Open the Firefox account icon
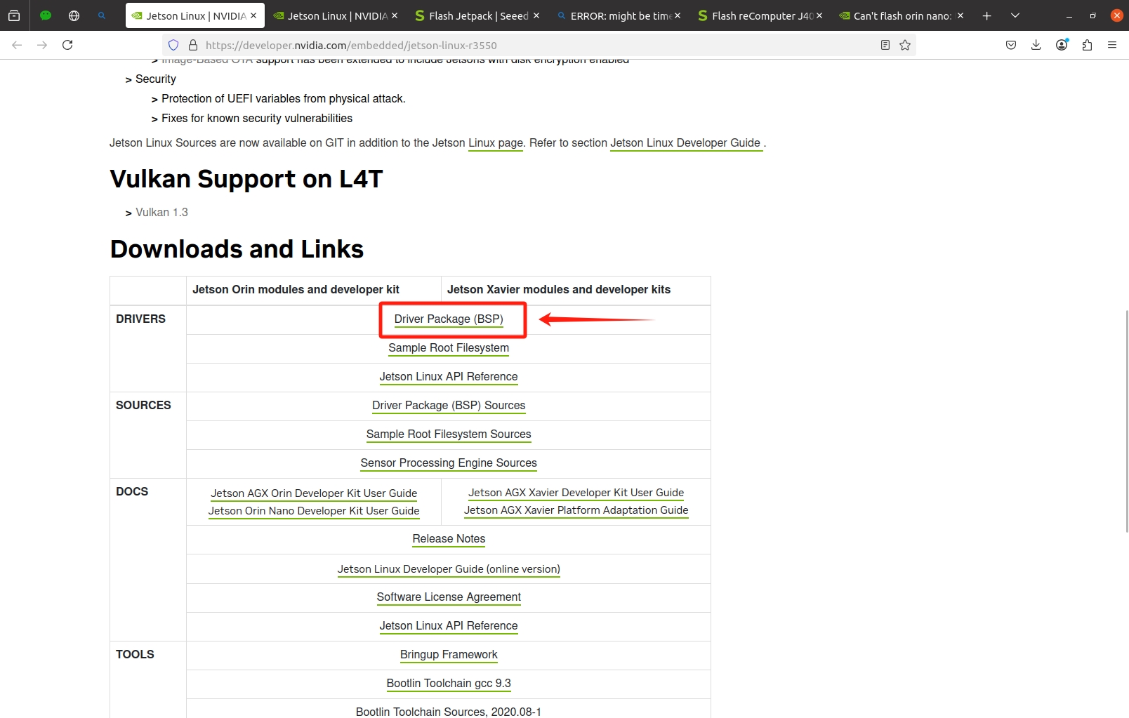1129x718 pixels. coord(1062,45)
